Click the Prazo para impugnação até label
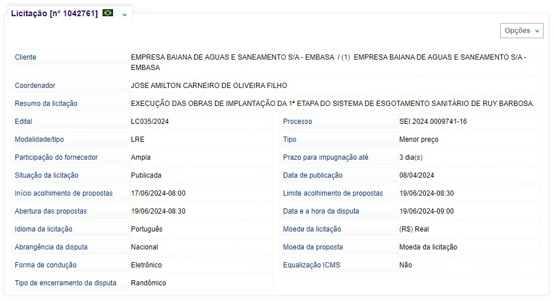 coord(326,157)
